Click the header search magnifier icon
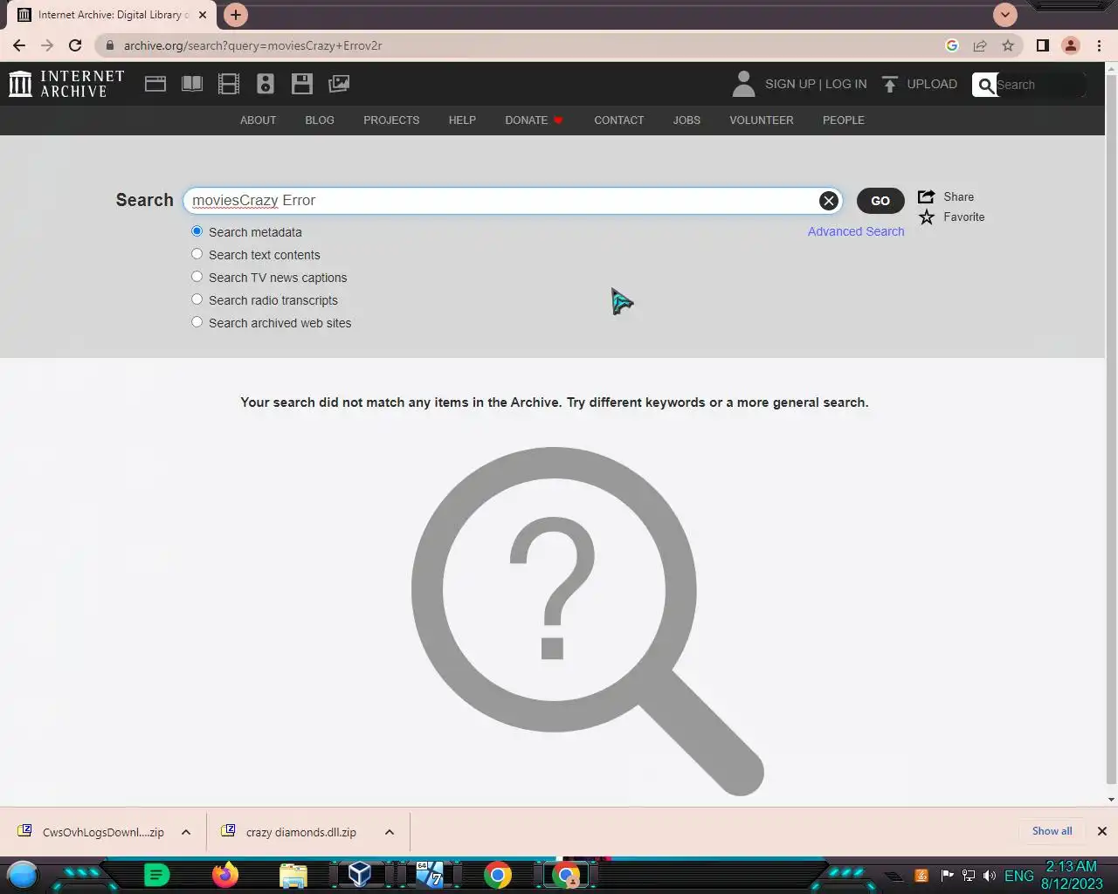 (x=986, y=85)
